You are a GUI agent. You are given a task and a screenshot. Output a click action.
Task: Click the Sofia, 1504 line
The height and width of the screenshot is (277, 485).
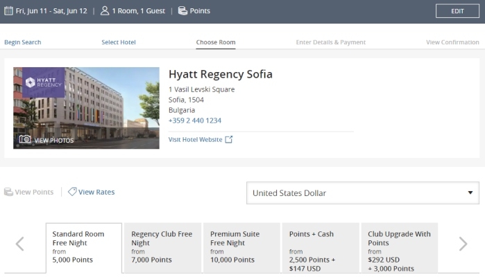[186, 100]
